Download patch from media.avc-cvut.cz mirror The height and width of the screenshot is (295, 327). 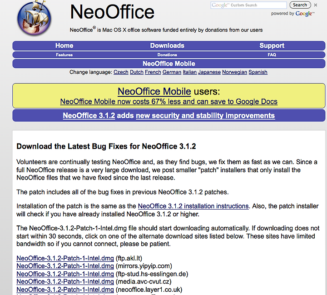point(65,282)
